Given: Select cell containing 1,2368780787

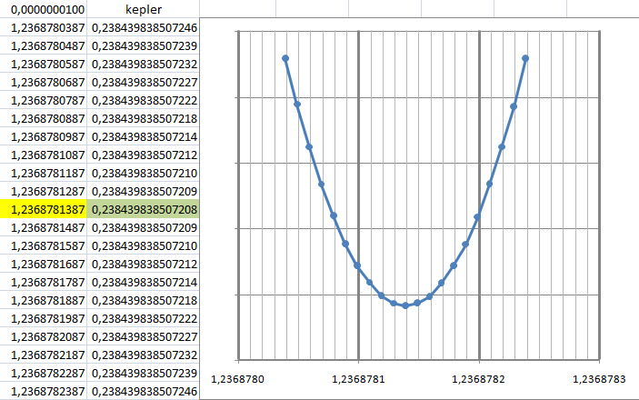Looking at the screenshot, I should [44, 100].
